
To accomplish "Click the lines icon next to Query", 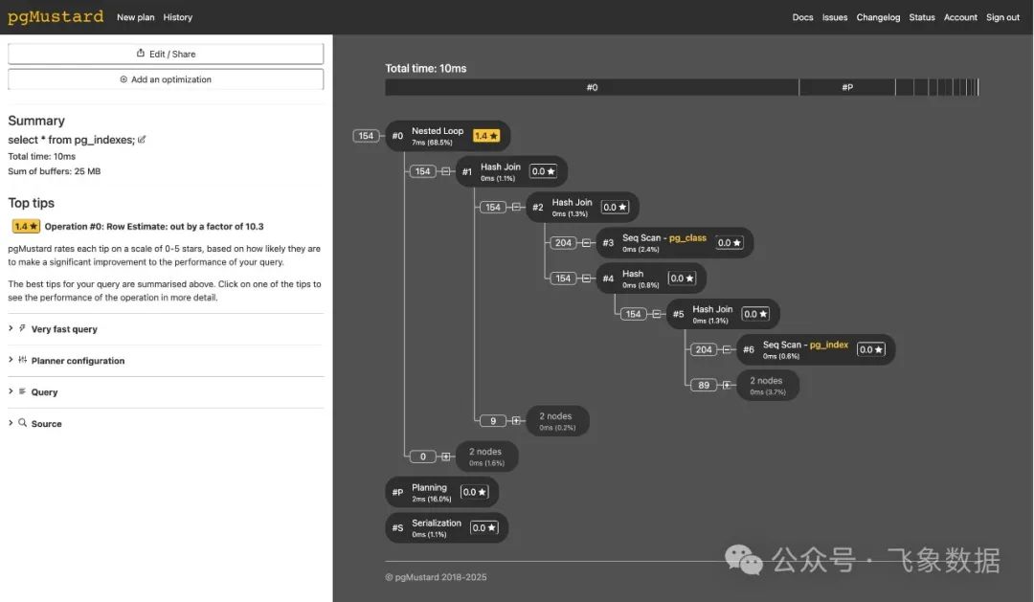I will point(22,391).
